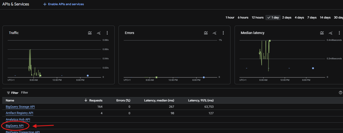Screen dimensions: 343x133
Task: Click the 98 median latency cell
Action: (x=172, y=113)
